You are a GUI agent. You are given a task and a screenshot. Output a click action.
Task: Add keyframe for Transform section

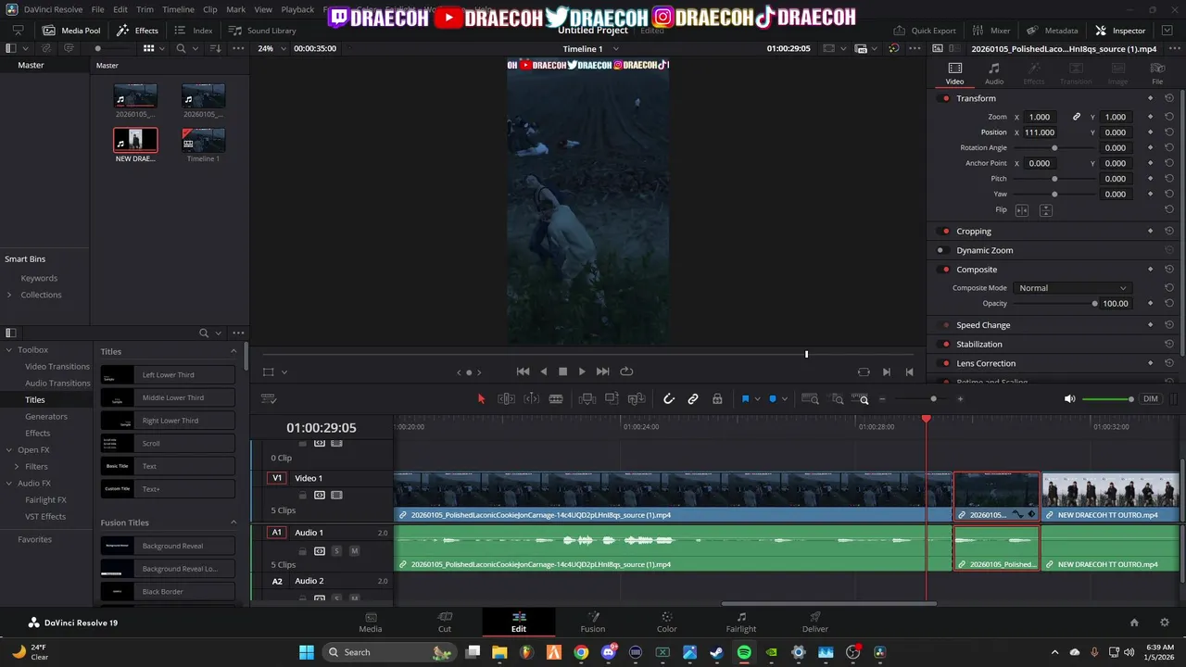point(1151,98)
